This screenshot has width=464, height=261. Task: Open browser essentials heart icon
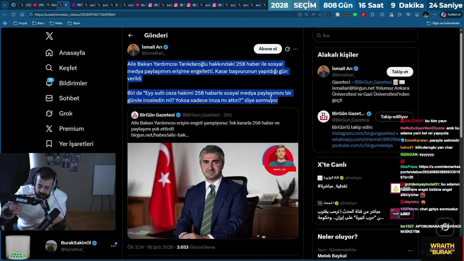[408, 14]
